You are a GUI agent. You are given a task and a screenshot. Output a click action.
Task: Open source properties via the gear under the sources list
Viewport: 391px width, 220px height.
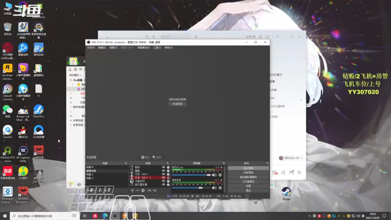pyautogui.click(x=143, y=191)
